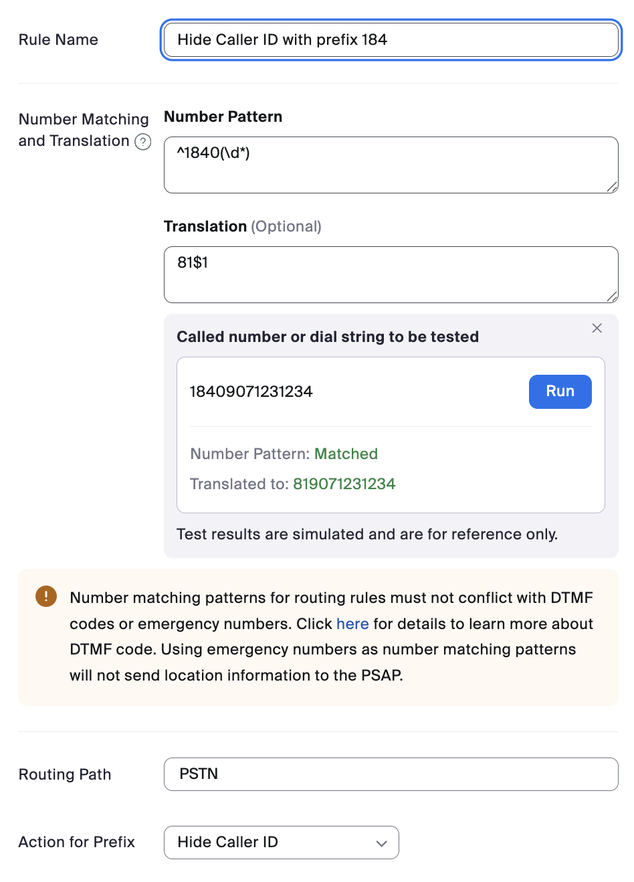Viewport: 634px width, 882px height.
Task: Open the here link about DTMF codes
Action: (352, 624)
